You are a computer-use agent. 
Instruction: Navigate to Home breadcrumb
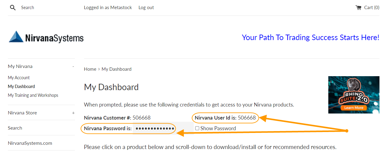90,69
